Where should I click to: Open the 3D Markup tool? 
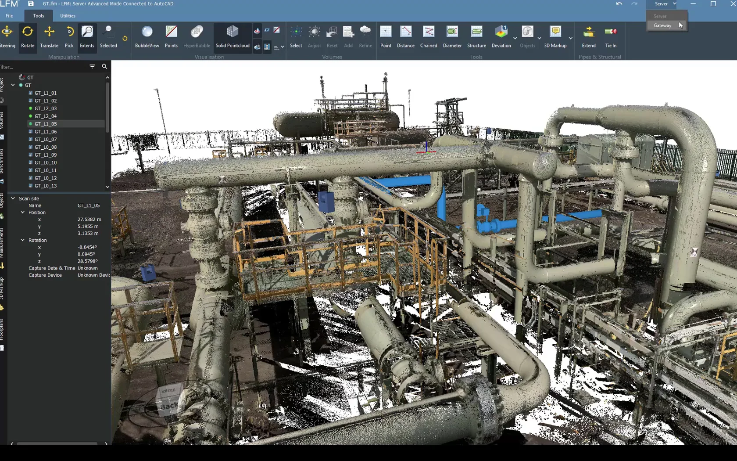pos(555,37)
